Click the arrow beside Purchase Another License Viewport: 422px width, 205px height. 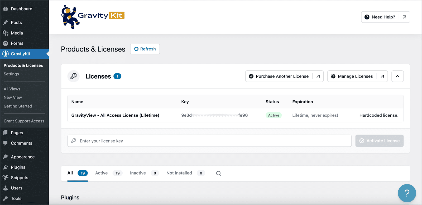[x=318, y=76]
